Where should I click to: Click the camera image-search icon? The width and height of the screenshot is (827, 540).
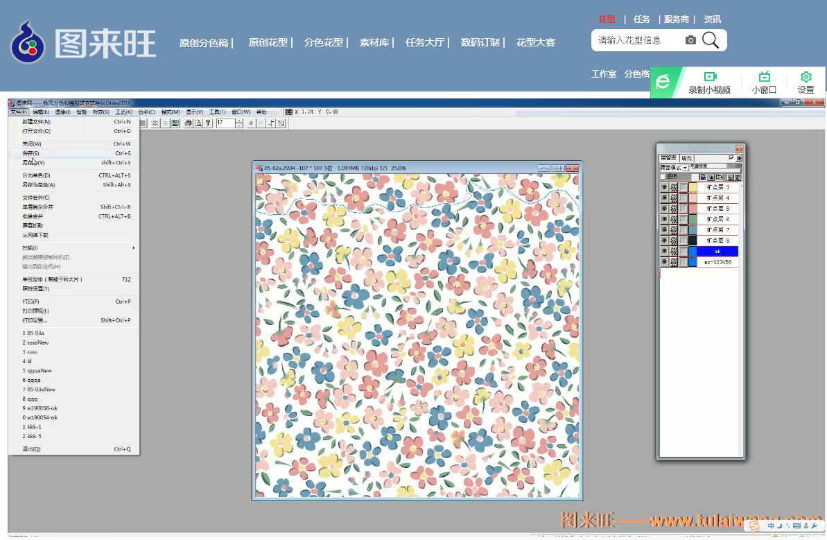coord(690,40)
